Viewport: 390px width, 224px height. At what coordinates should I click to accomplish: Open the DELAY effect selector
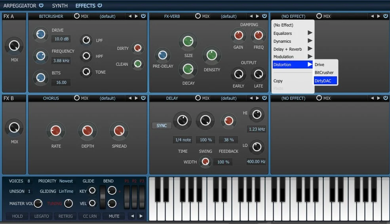tap(172, 99)
